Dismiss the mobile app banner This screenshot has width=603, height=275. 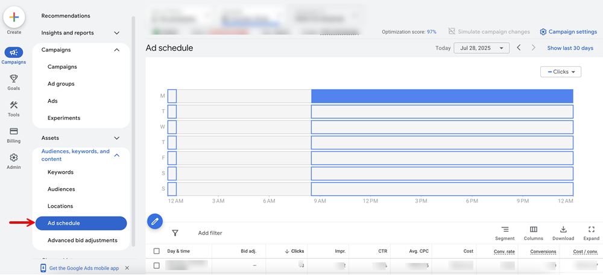tap(127, 268)
